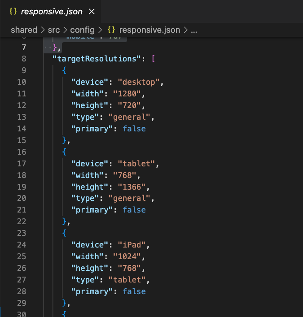Image resolution: width=303 pixels, height=317 pixels.
Task: Open the config breadcrumb segment
Action: 82,30
